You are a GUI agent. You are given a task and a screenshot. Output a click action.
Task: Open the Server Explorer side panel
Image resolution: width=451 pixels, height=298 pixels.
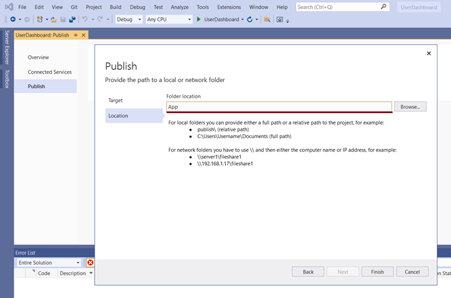tap(7, 47)
